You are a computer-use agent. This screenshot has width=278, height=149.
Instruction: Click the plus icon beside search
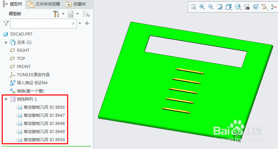(87, 23)
